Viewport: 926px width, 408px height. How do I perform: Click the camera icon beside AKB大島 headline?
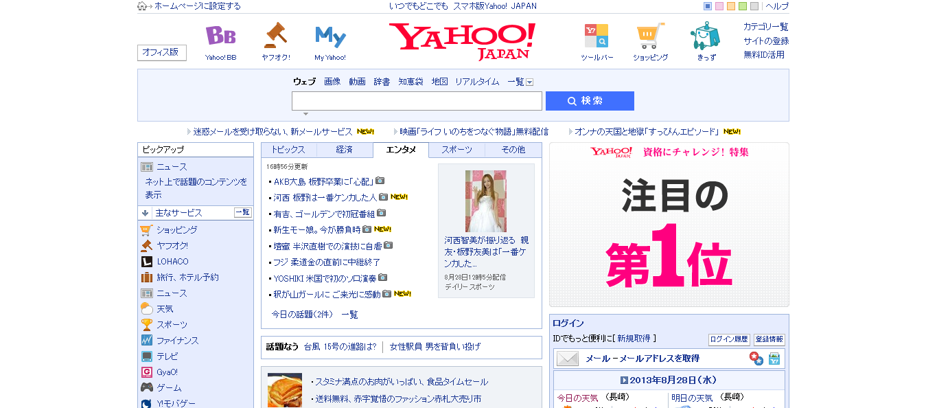(380, 181)
